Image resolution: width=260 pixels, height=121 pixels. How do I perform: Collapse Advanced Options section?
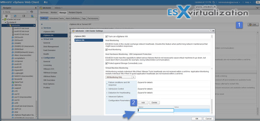[x=107, y=96]
